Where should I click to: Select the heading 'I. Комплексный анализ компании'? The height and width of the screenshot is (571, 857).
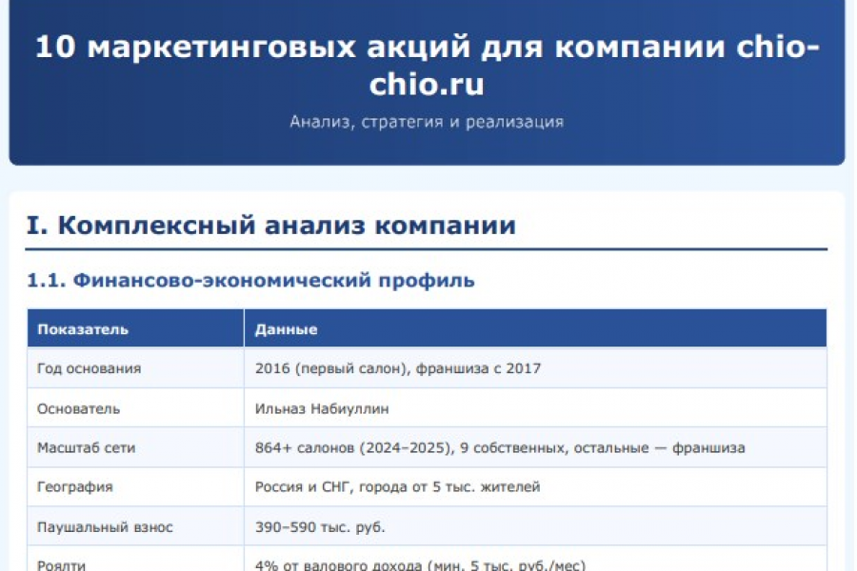tap(271, 226)
